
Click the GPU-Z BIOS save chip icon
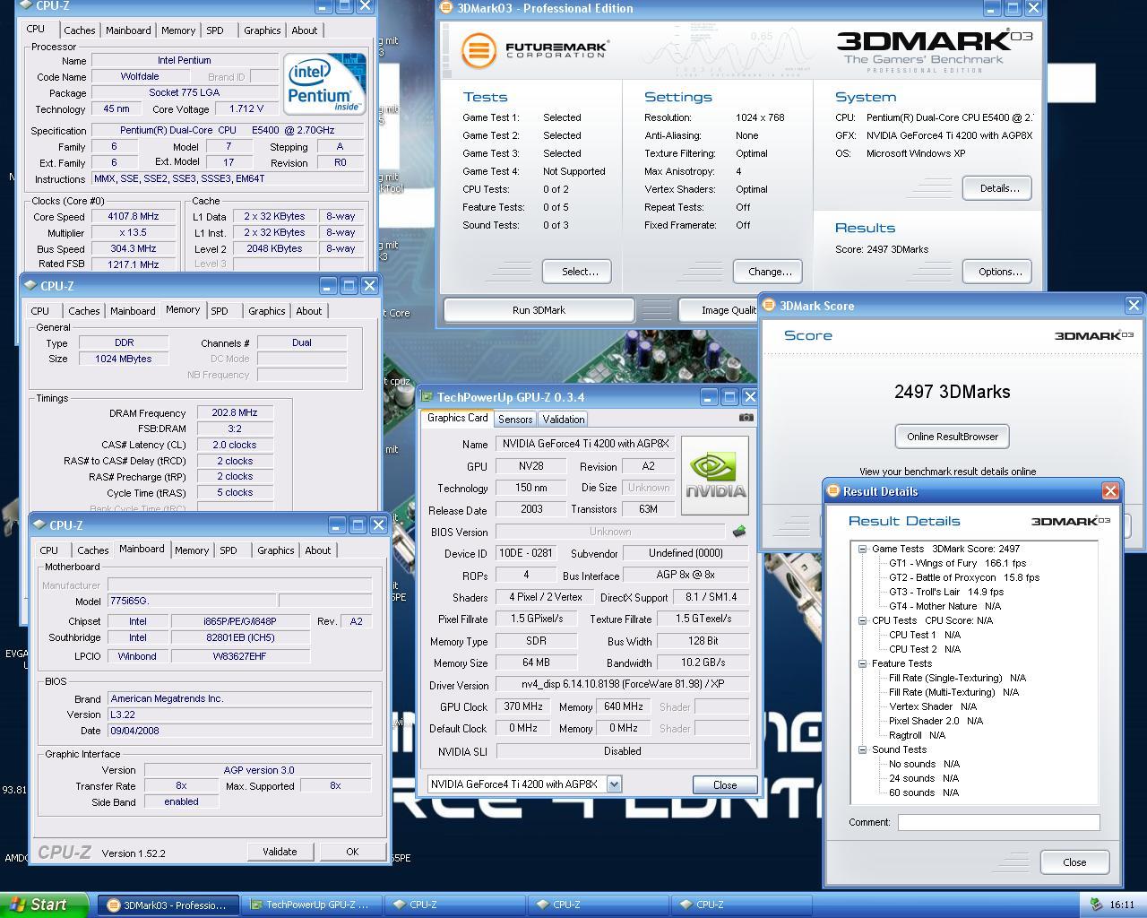[x=739, y=532]
